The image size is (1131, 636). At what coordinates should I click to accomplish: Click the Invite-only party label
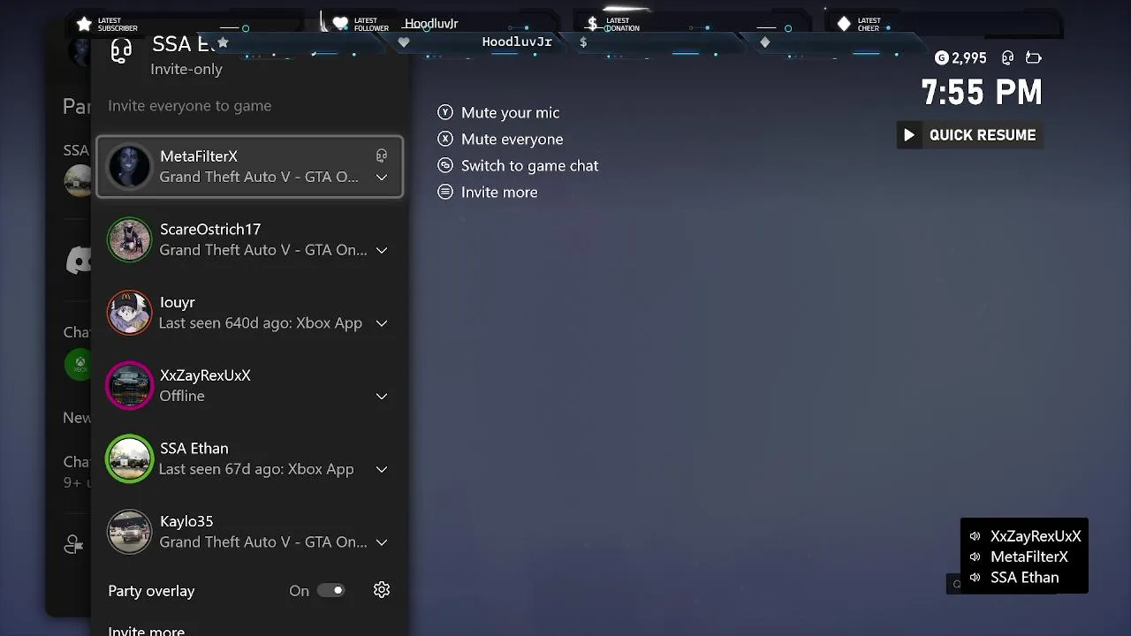pos(186,70)
